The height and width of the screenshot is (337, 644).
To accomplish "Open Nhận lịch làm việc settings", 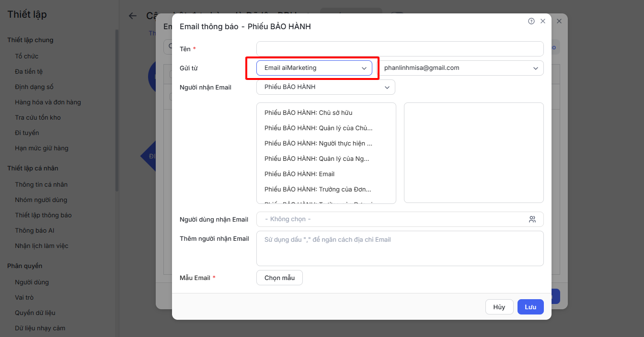I will point(42,246).
